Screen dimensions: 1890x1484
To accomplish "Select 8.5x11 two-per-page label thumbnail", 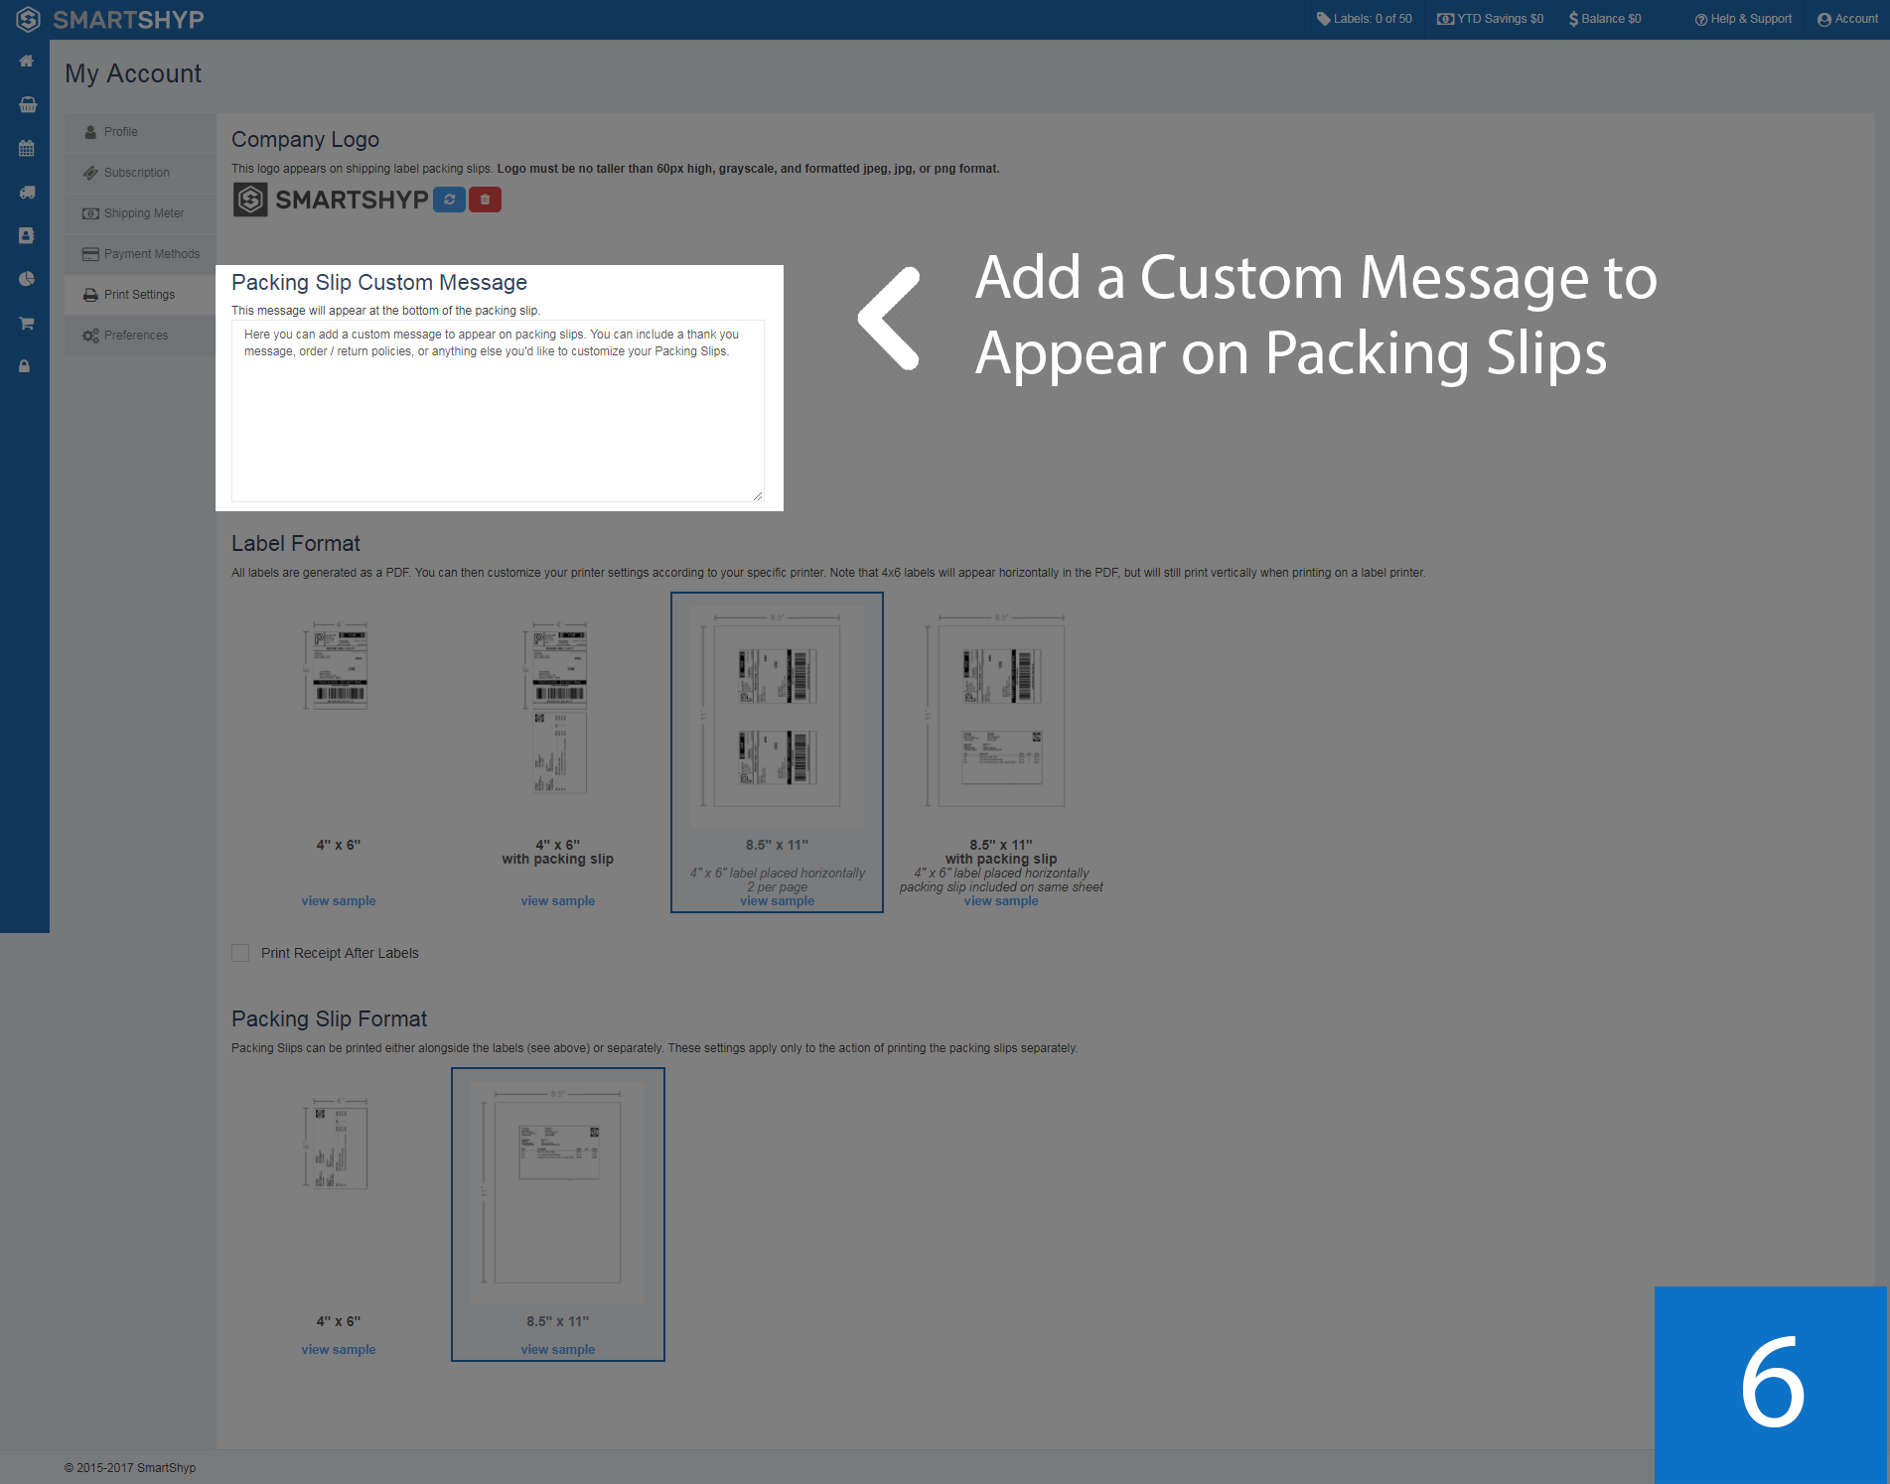I will [777, 717].
